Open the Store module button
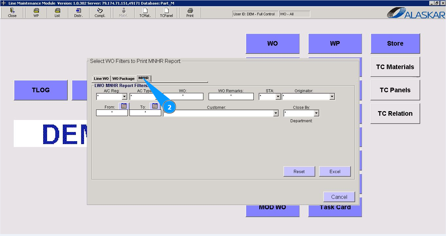Image resolution: width=446 pixels, height=236 pixels. pos(395,44)
